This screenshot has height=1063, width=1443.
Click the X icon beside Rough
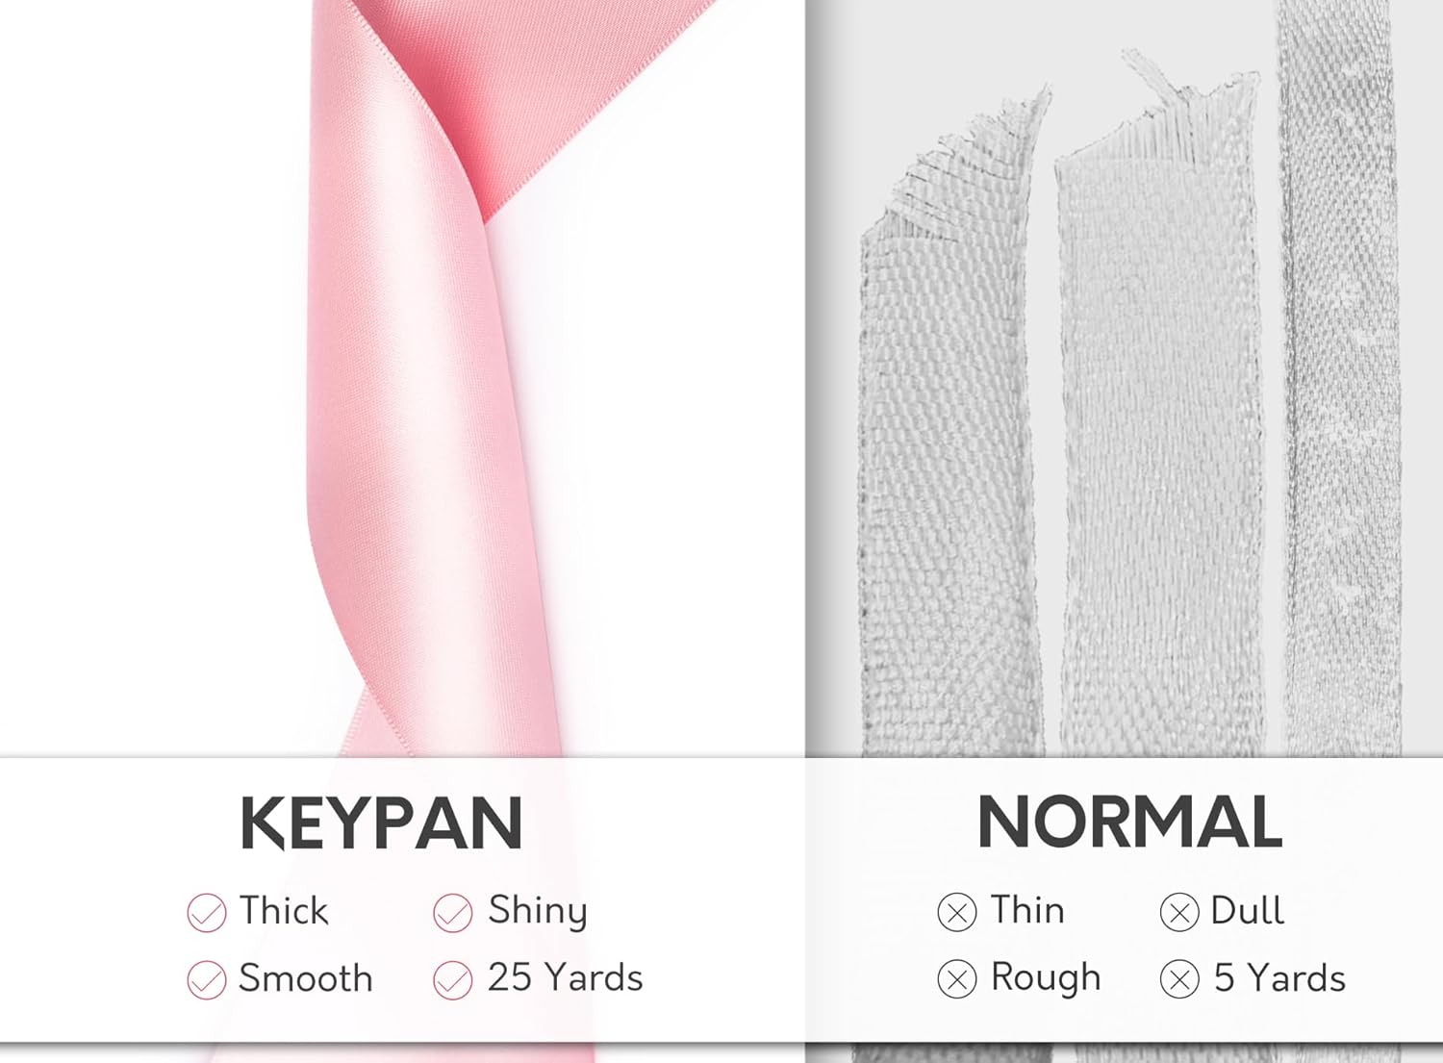956,980
